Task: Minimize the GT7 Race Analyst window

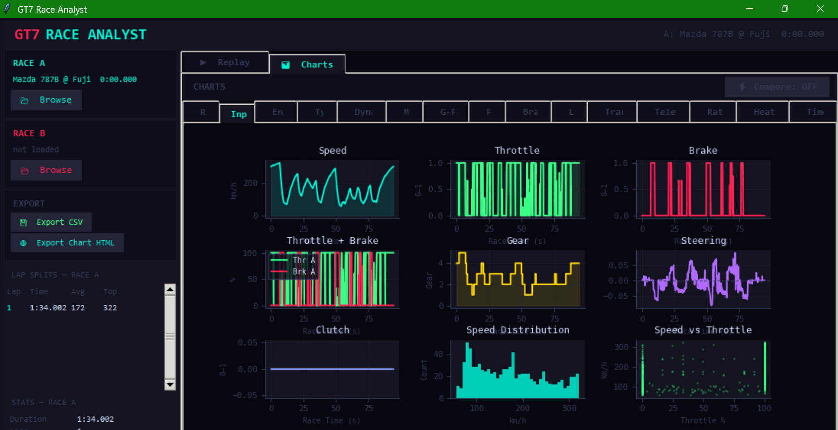Action: (749, 9)
